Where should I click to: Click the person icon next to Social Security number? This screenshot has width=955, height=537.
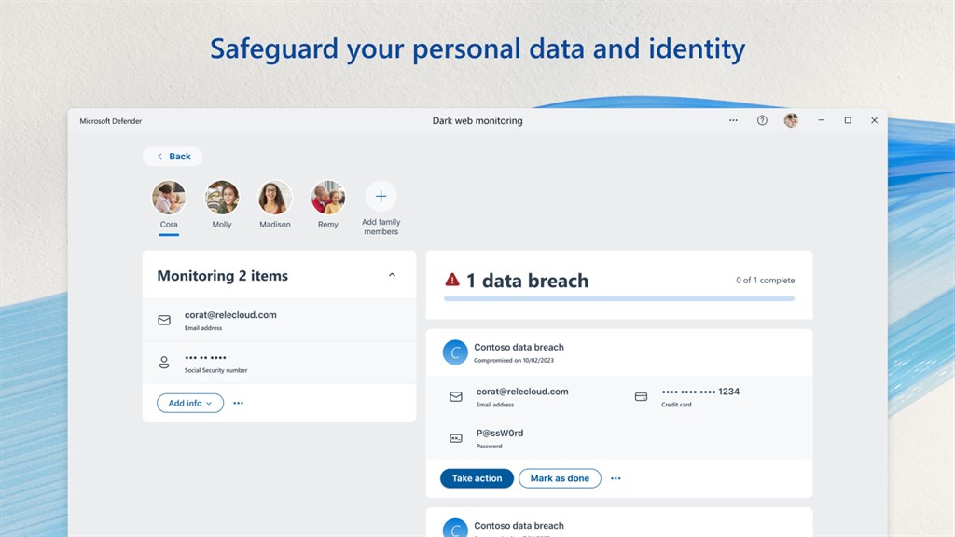click(x=164, y=363)
